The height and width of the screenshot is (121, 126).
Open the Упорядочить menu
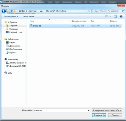pos(11,16)
